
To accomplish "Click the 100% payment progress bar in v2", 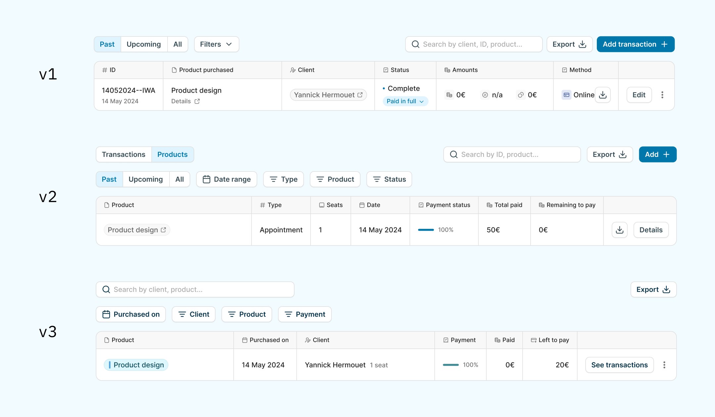I will (426, 230).
